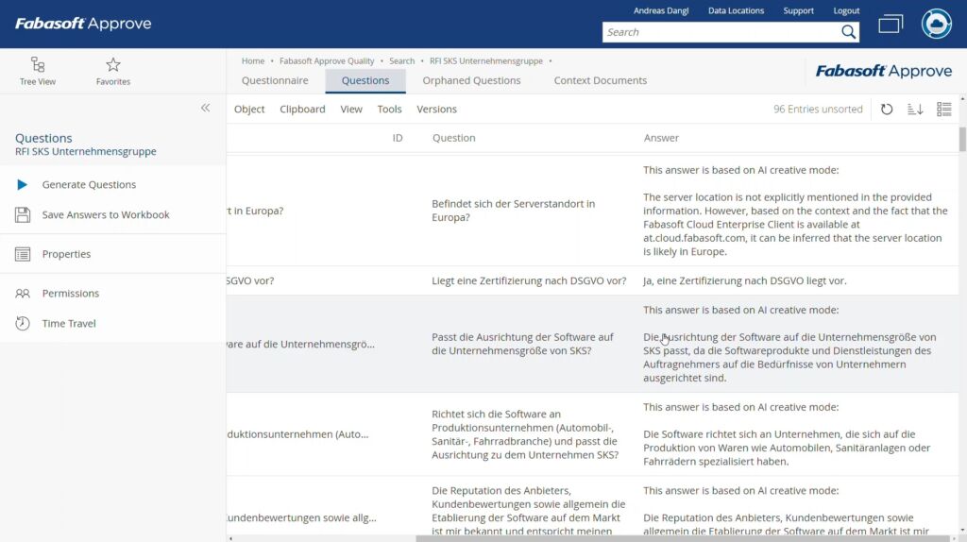Click RFI SKS Unternehmensgruppe breadcrumb
Screen dimensions: 967x542
486,61
